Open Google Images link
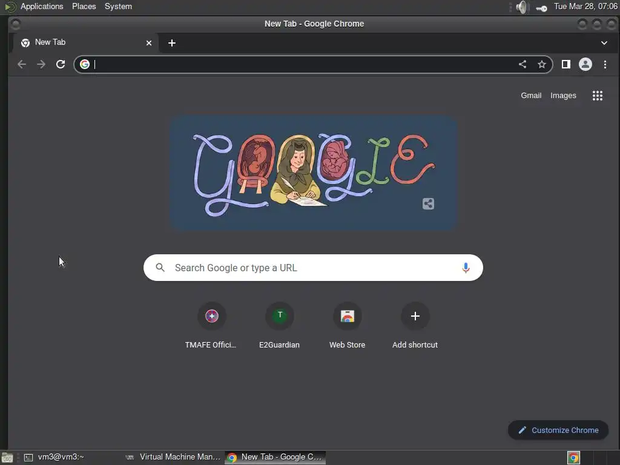 [x=563, y=95]
